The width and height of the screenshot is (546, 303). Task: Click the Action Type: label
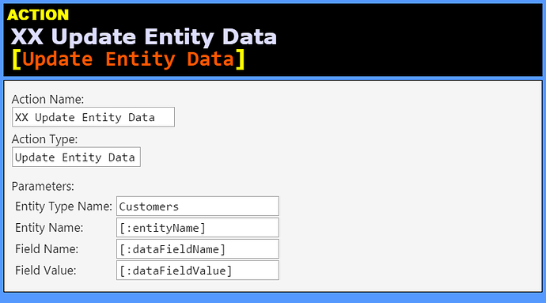click(44, 139)
